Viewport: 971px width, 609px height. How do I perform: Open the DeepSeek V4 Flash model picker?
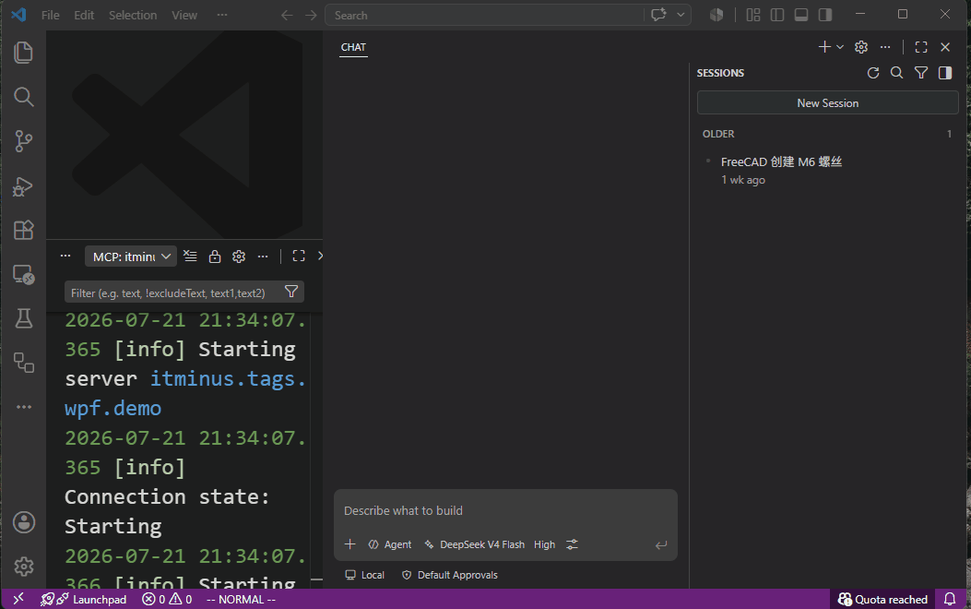click(474, 544)
